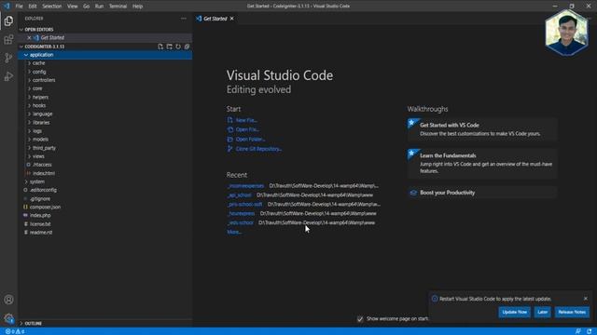Click the Update Now button

click(x=514, y=313)
